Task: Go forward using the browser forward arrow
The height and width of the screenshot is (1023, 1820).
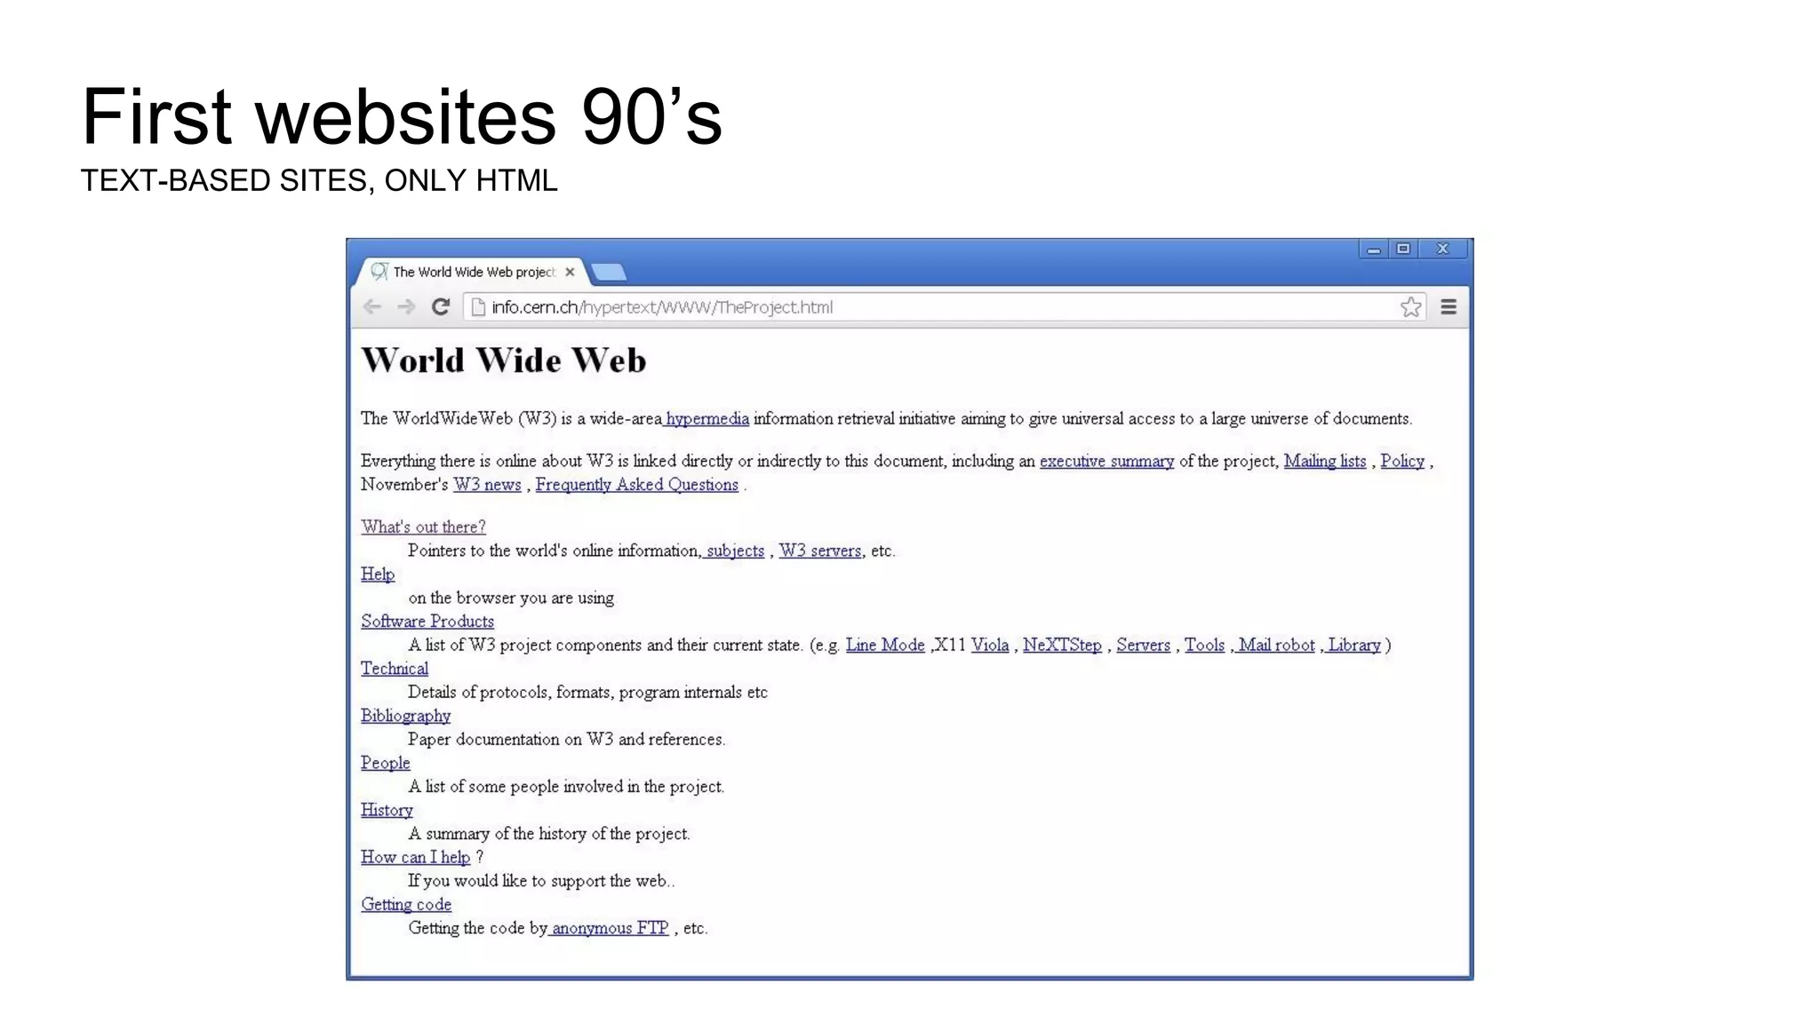Action: coord(406,307)
